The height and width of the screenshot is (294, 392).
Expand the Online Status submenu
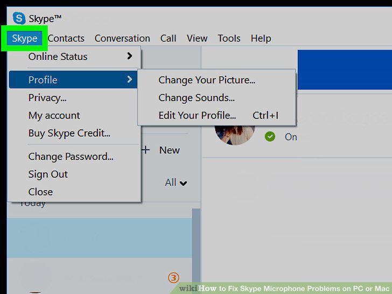[x=74, y=57]
